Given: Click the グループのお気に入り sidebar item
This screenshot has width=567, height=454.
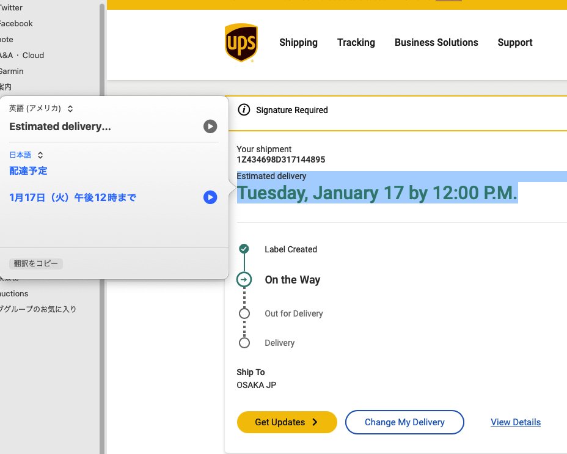Looking at the screenshot, I should [38, 309].
